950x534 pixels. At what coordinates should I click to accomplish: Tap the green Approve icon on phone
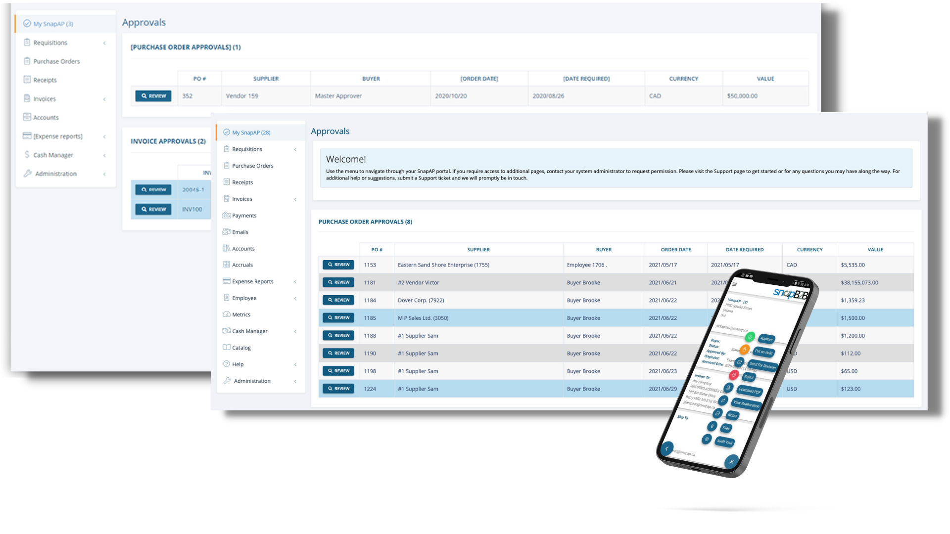click(750, 337)
